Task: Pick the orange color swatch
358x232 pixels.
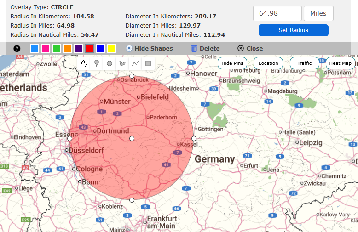Action: (x=68, y=49)
